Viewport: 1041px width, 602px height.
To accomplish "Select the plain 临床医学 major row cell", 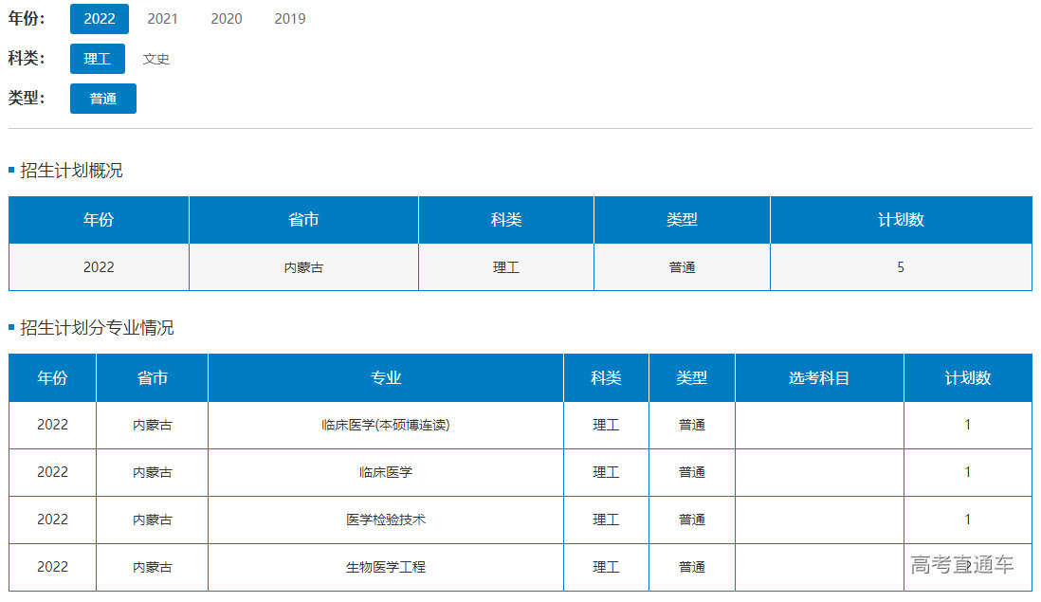I will (386, 472).
